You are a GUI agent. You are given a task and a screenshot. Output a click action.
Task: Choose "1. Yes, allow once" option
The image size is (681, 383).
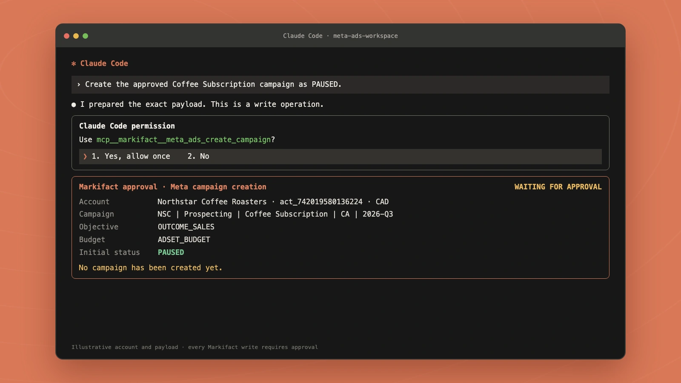131,156
